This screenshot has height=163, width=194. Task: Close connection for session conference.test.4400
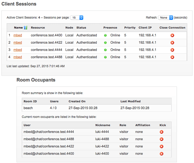pyautogui.click(x=172, y=36)
